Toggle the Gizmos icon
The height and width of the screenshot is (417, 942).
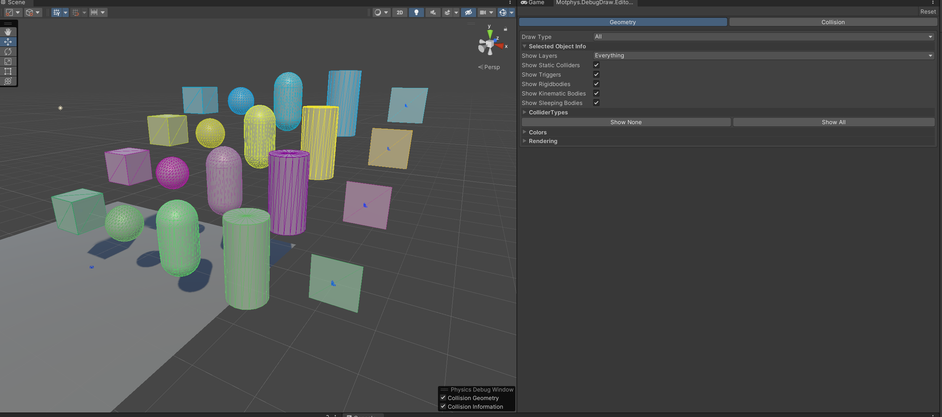tap(503, 12)
